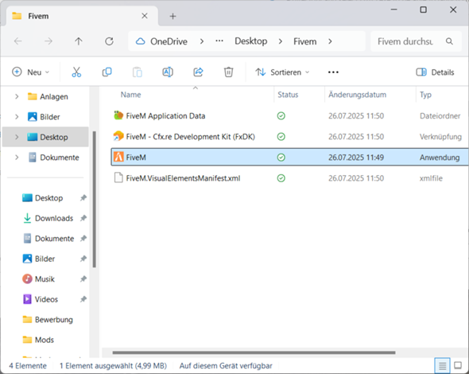Sort by the Status column header
This screenshot has width=469, height=374.
288,95
